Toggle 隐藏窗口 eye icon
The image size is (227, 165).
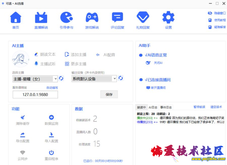click(x=210, y=13)
